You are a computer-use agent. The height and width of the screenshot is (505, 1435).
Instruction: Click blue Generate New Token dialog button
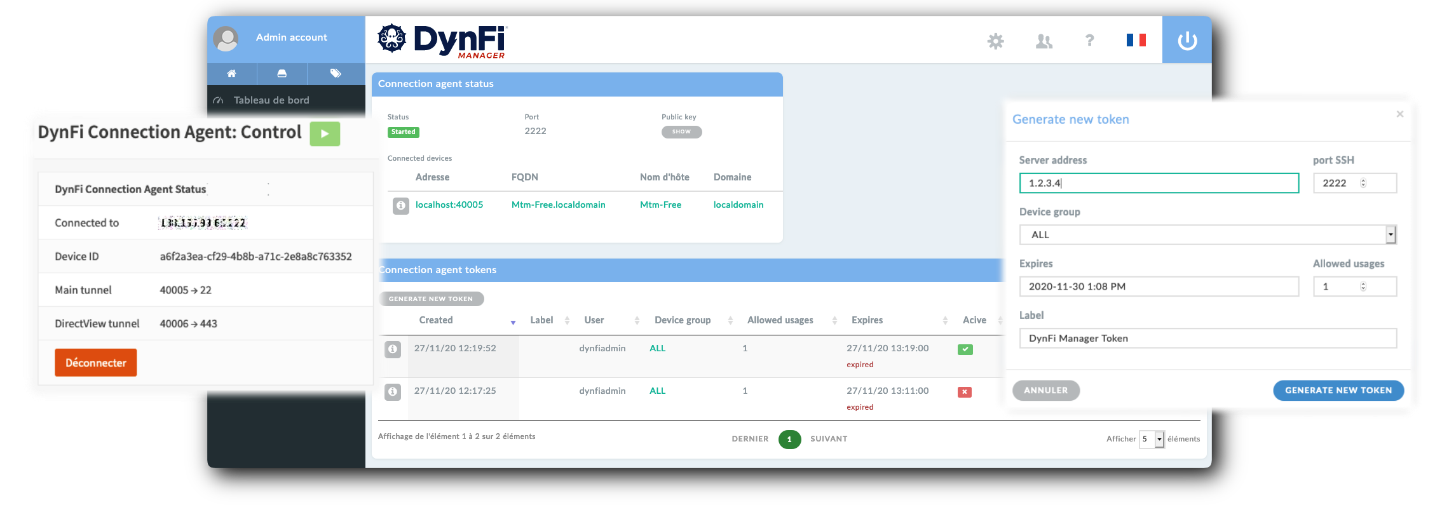click(x=1338, y=391)
